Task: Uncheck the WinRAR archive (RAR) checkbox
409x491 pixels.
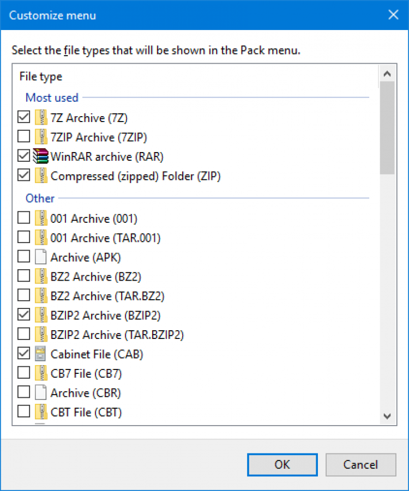Action: (24, 156)
